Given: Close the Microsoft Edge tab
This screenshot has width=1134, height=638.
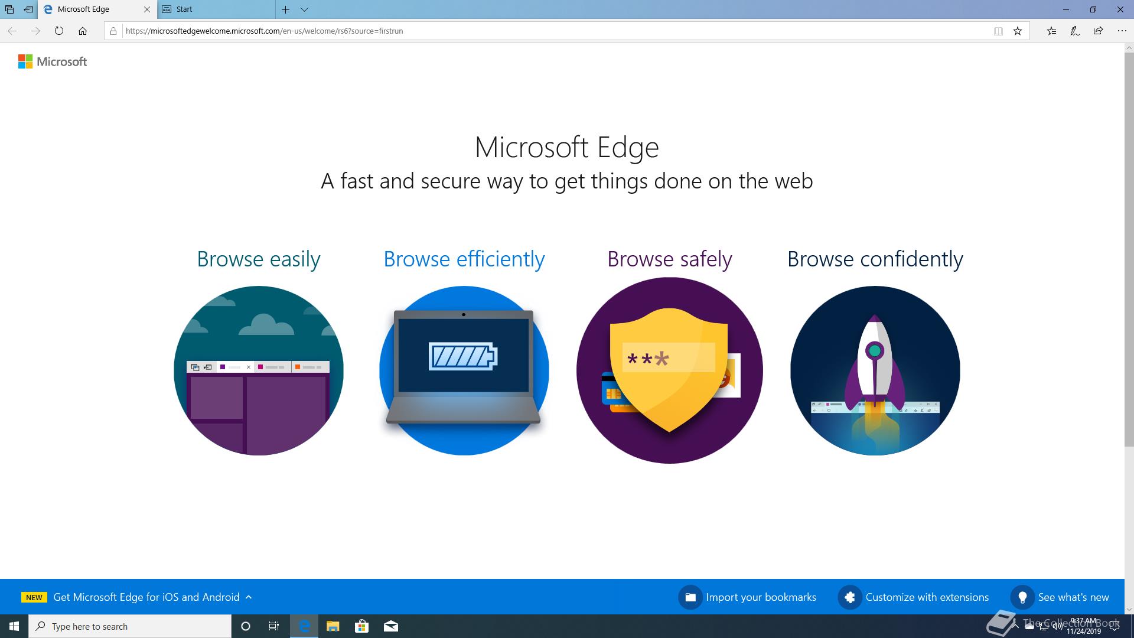Looking at the screenshot, I should 147,9.
